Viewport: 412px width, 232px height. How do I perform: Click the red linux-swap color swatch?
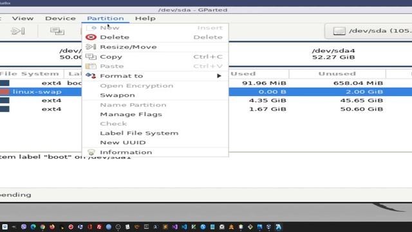coord(5,92)
